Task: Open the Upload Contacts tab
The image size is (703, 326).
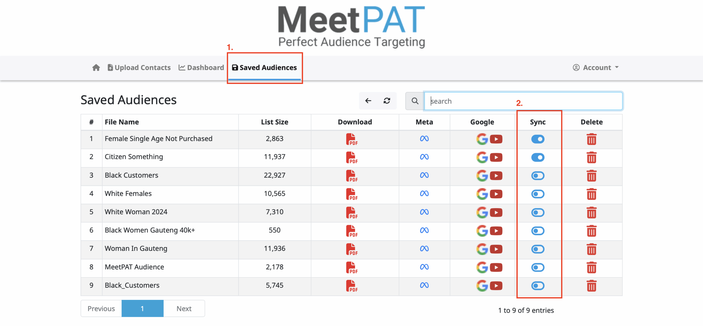Action: click(139, 68)
